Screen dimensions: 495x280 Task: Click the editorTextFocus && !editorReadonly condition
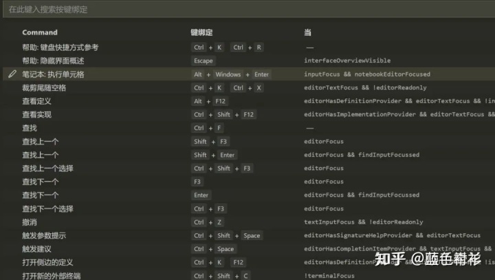(365, 87)
